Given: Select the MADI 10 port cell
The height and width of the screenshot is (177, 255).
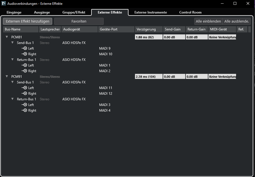Looking at the screenshot, I should click(x=106, y=54).
